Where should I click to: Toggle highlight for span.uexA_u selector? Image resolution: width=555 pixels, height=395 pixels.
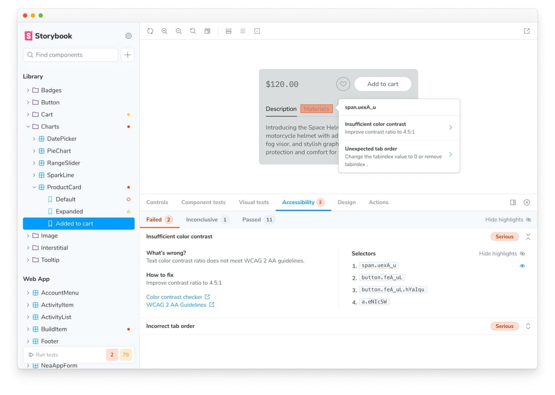522,266
